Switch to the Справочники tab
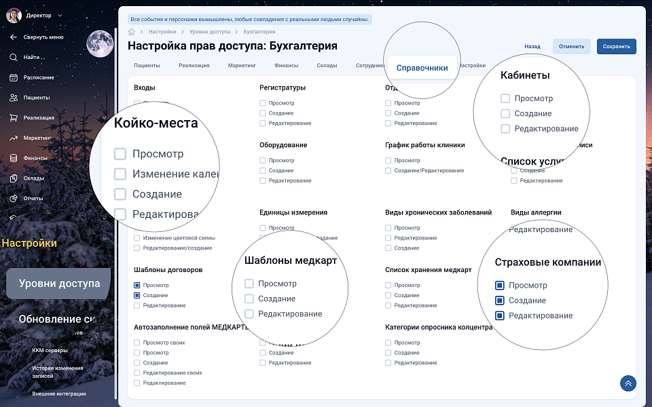Screen dimensions: 652x407 (x=422, y=68)
